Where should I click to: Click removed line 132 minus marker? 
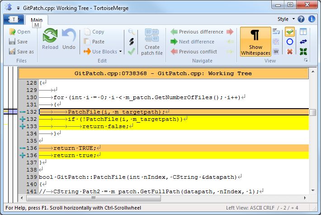[22, 112]
